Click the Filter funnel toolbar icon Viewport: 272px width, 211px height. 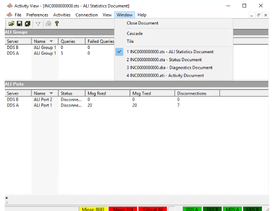pyautogui.click(x=38, y=24)
